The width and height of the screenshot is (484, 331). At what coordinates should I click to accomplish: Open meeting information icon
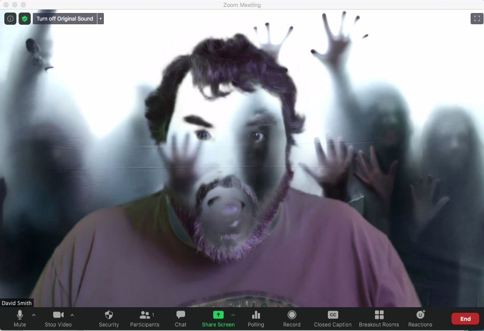[10, 19]
